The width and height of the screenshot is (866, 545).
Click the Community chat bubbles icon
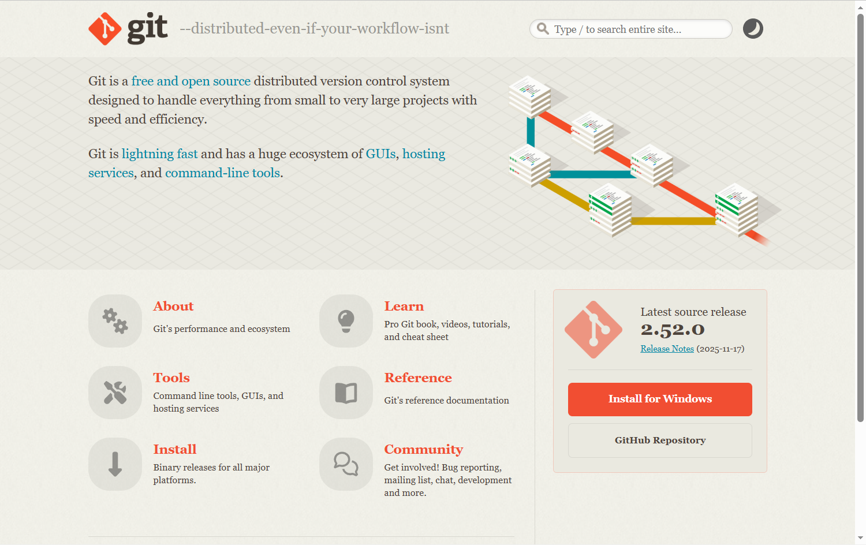coord(346,464)
